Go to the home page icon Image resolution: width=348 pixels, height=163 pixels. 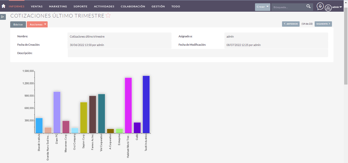coord(4,6)
